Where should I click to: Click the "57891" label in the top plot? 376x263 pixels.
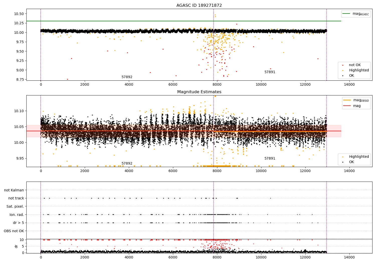click(270, 72)
